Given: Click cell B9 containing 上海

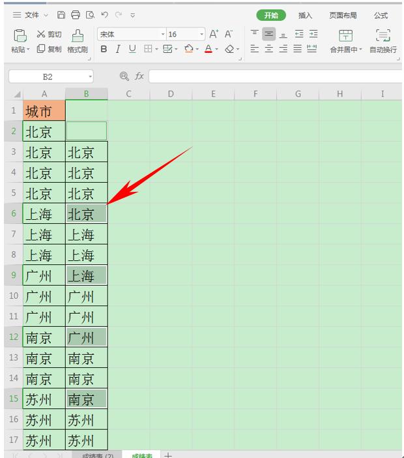Looking at the screenshot, I should pyautogui.click(x=87, y=275).
